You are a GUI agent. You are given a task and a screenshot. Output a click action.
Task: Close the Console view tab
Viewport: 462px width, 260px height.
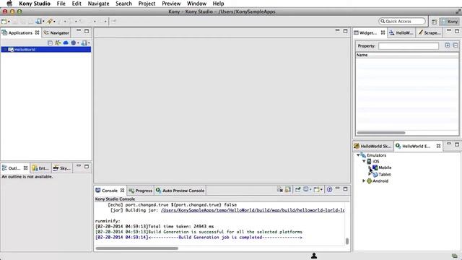click(x=122, y=191)
